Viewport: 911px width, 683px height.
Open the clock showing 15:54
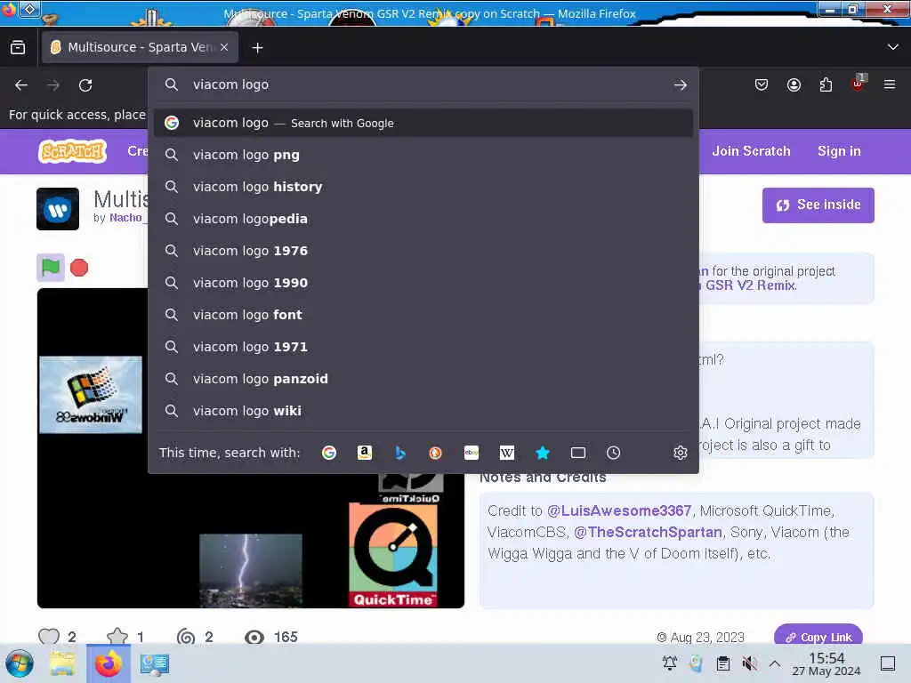point(826,664)
